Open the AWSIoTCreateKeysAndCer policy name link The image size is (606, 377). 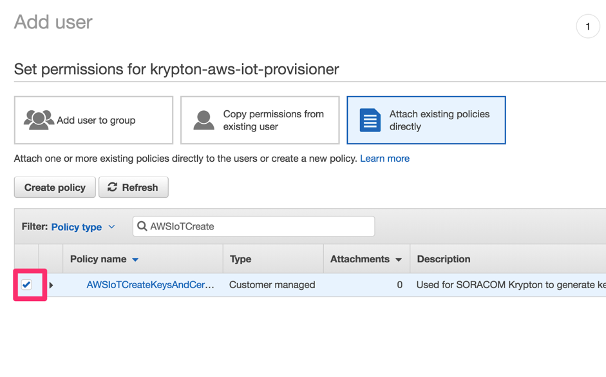click(x=150, y=284)
